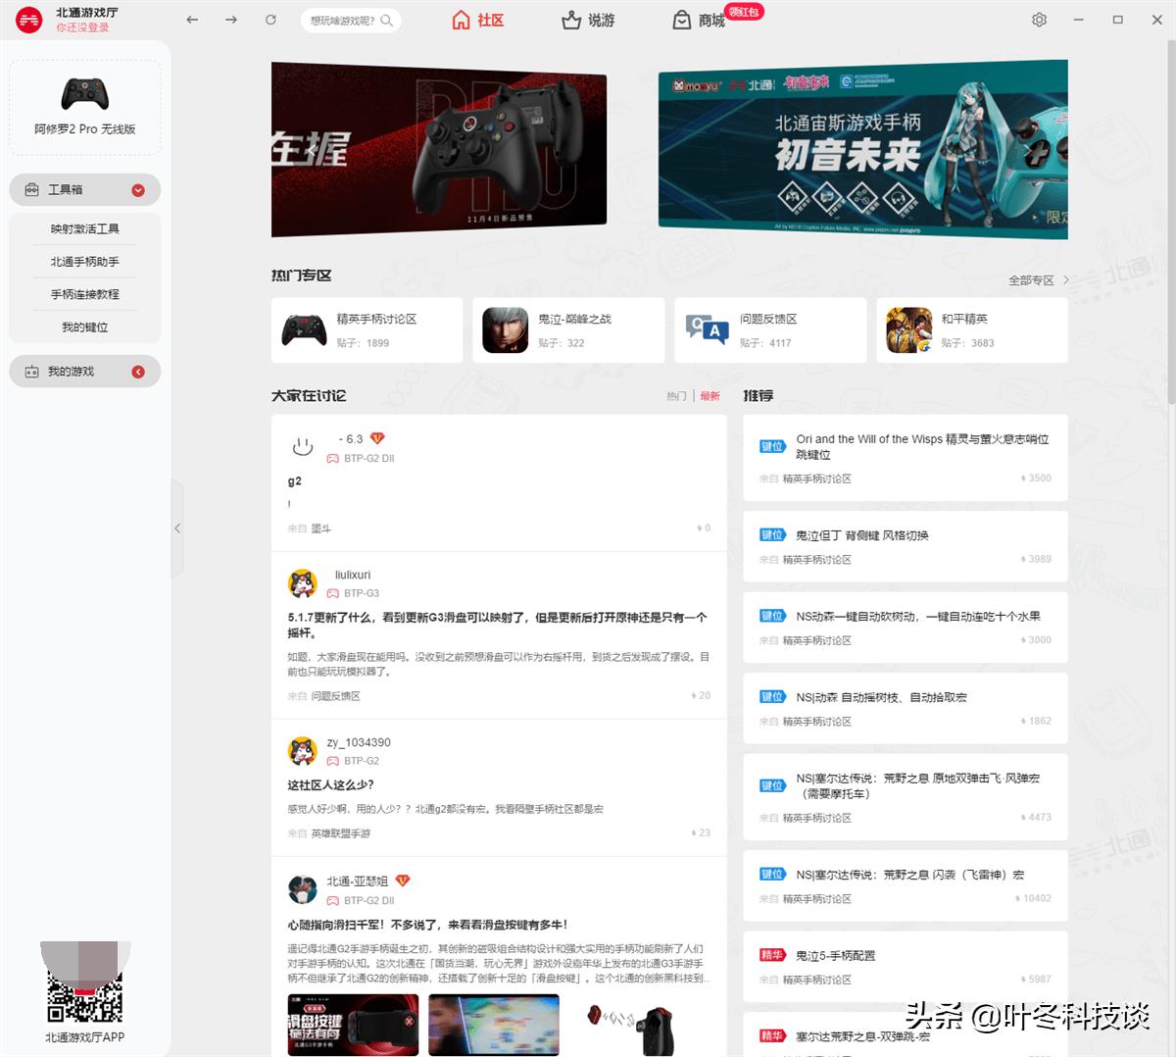Screen dimensions: 1176x1057
Task: Click the 问题反馈区 feedback icon
Action: (x=704, y=327)
